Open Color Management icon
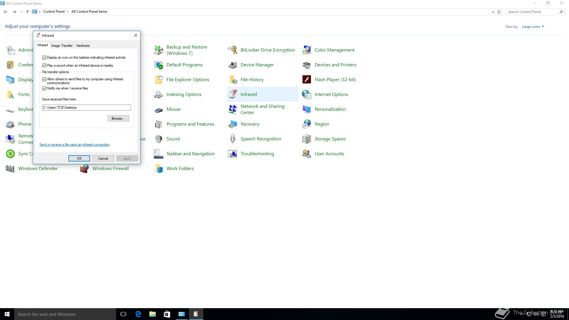569x320 pixels. (x=307, y=50)
